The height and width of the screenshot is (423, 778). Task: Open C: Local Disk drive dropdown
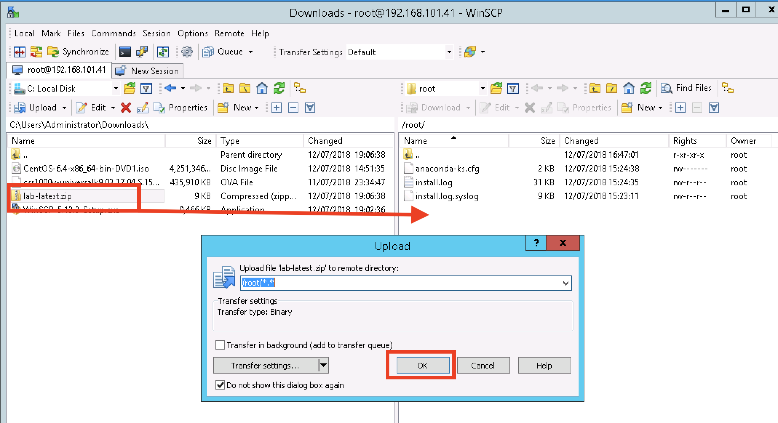pos(116,88)
